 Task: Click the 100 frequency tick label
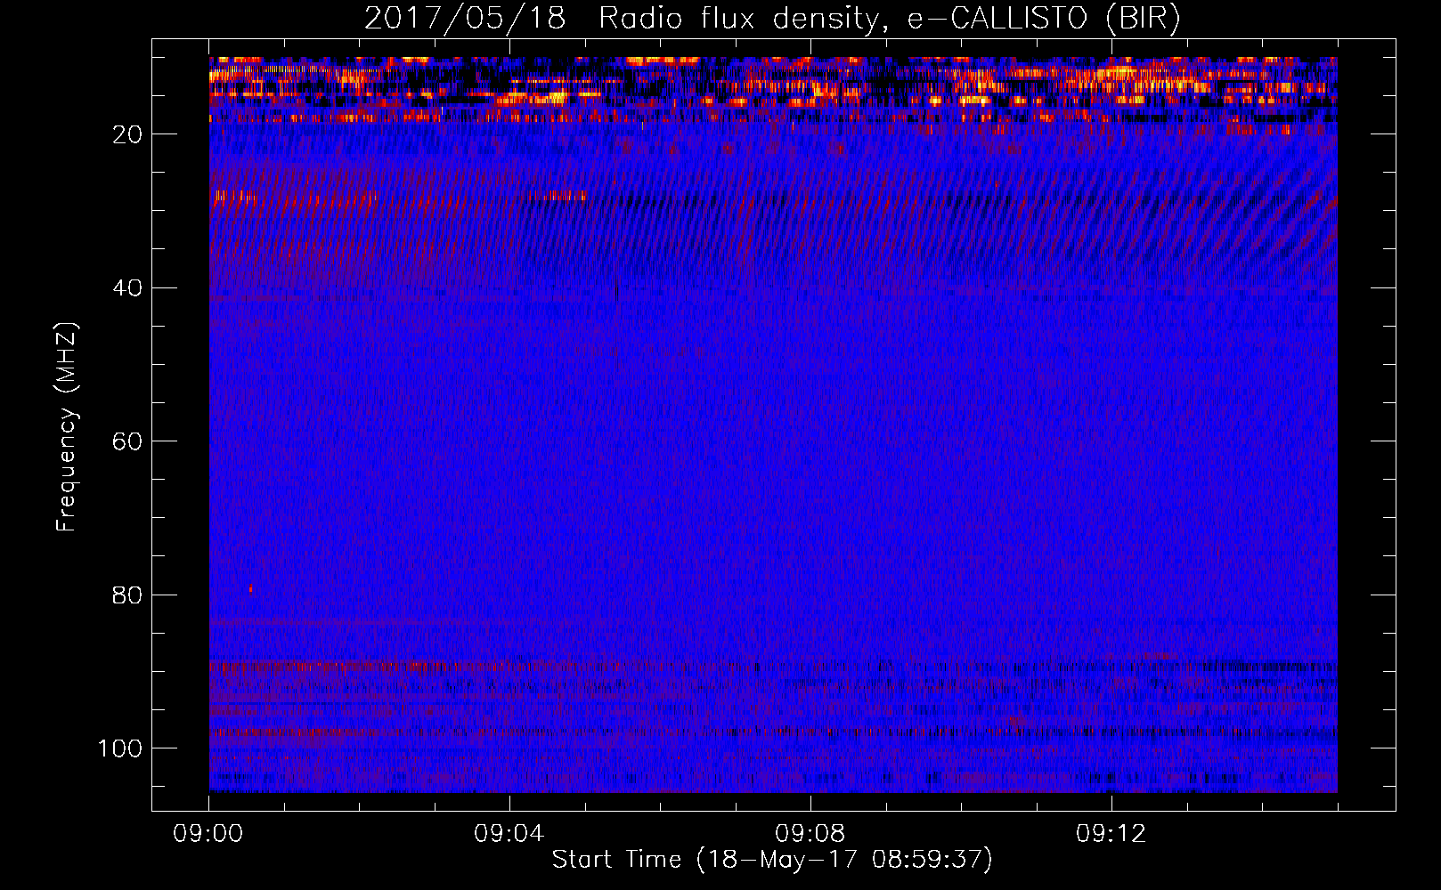(120, 748)
